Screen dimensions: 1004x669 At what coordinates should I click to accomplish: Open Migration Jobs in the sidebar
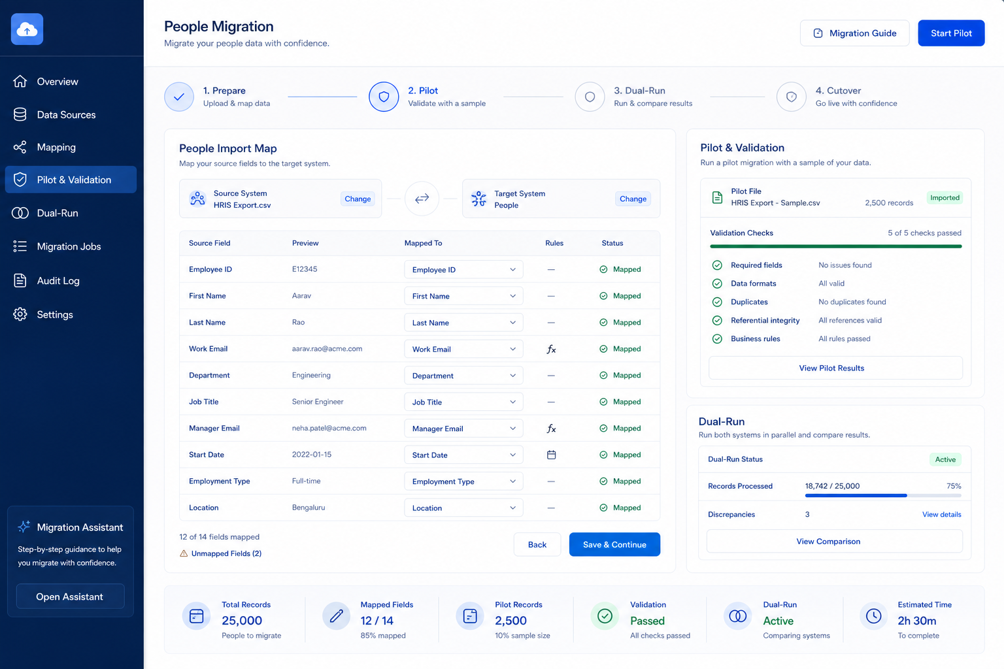[x=71, y=246]
